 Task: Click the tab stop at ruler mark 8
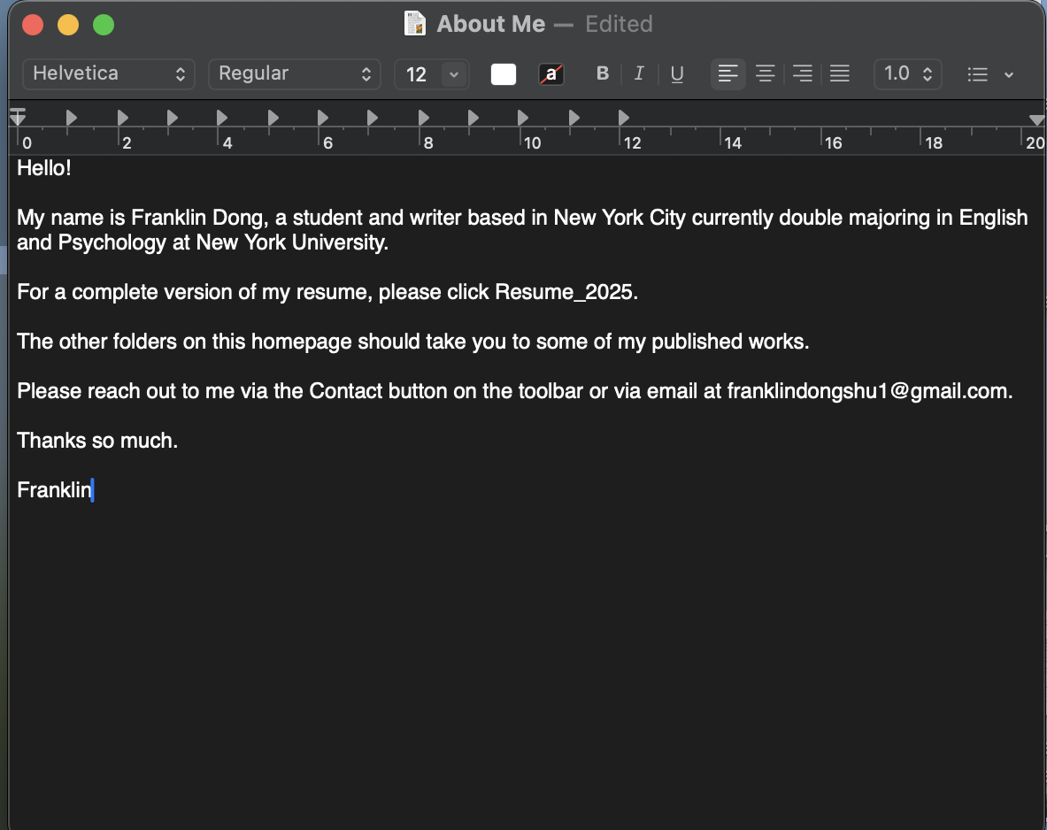pyautogui.click(x=423, y=119)
